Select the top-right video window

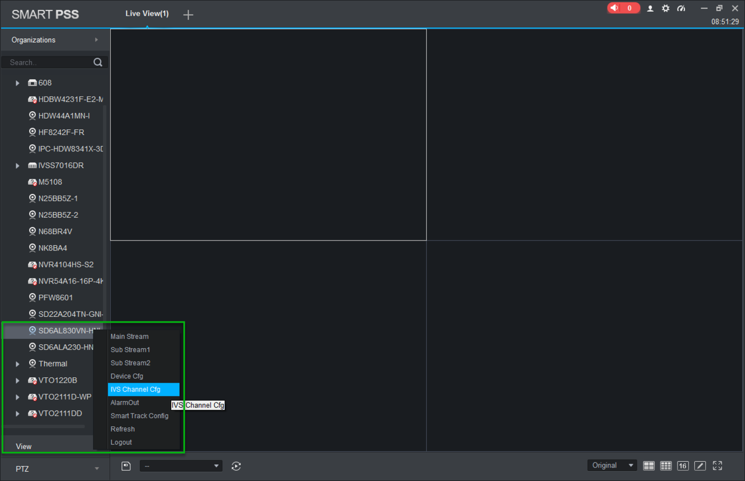click(584, 135)
